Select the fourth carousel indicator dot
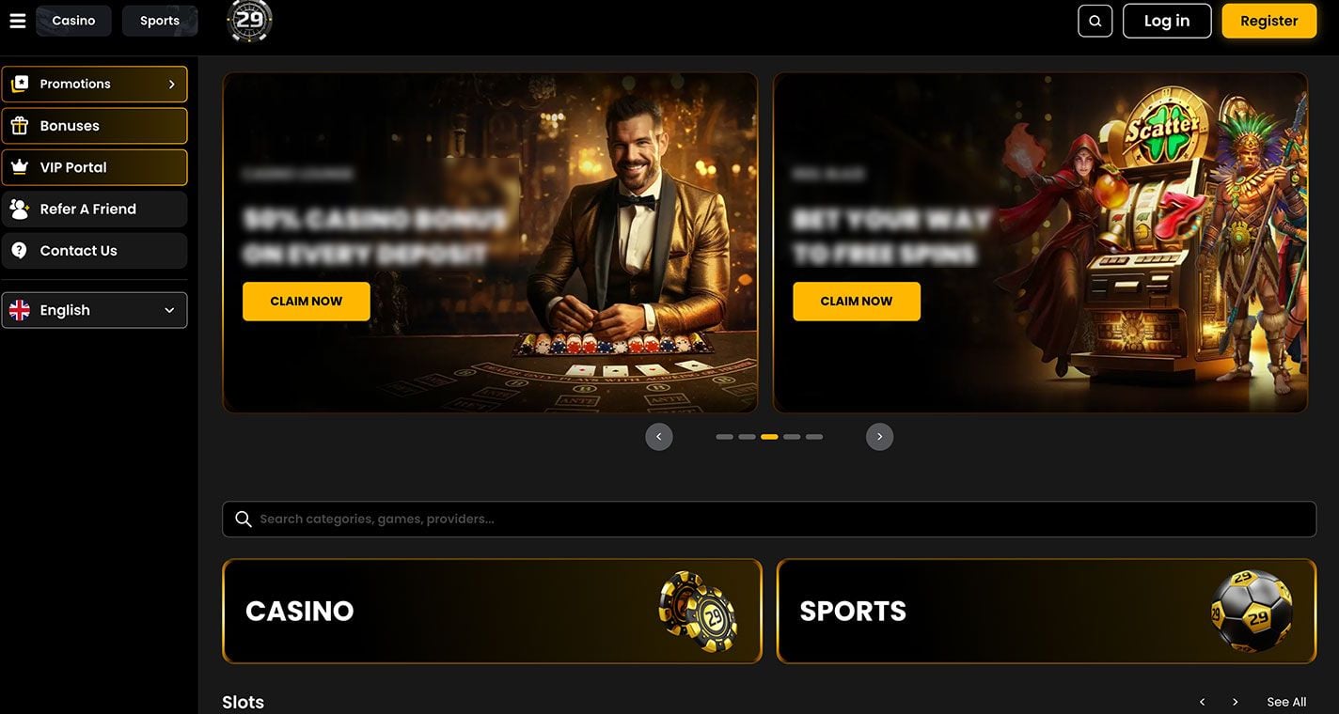This screenshot has height=714, width=1339. (x=792, y=437)
